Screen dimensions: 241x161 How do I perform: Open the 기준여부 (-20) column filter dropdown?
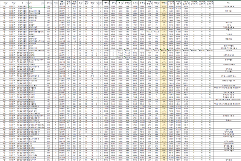coord(204,3)
